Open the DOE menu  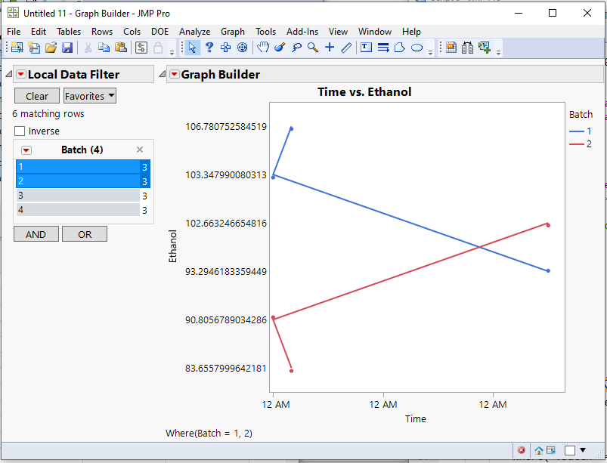click(x=159, y=32)
